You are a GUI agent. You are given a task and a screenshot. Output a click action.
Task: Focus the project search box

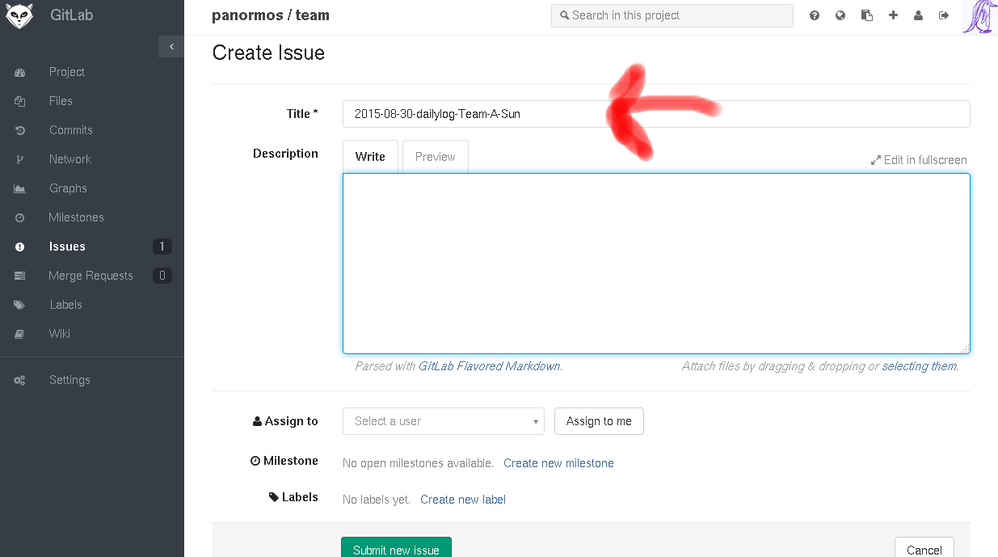click(x=672, y=15)
